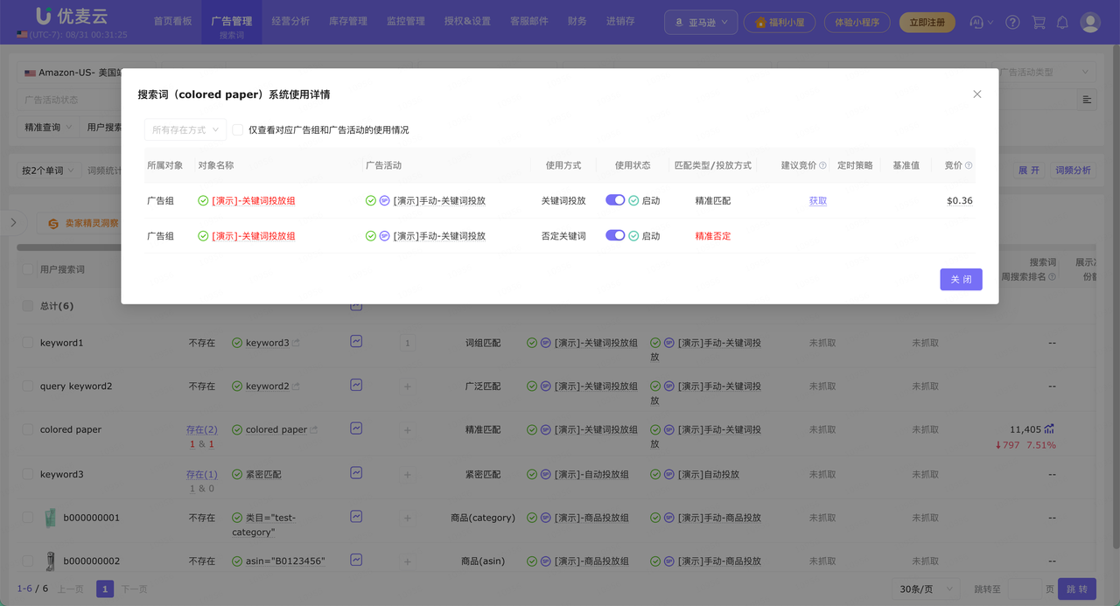This screenshot has height=606, width=1120.
Task: Open the 首页看板 menu
Action: pyautogui.click(x=172, y=21)
